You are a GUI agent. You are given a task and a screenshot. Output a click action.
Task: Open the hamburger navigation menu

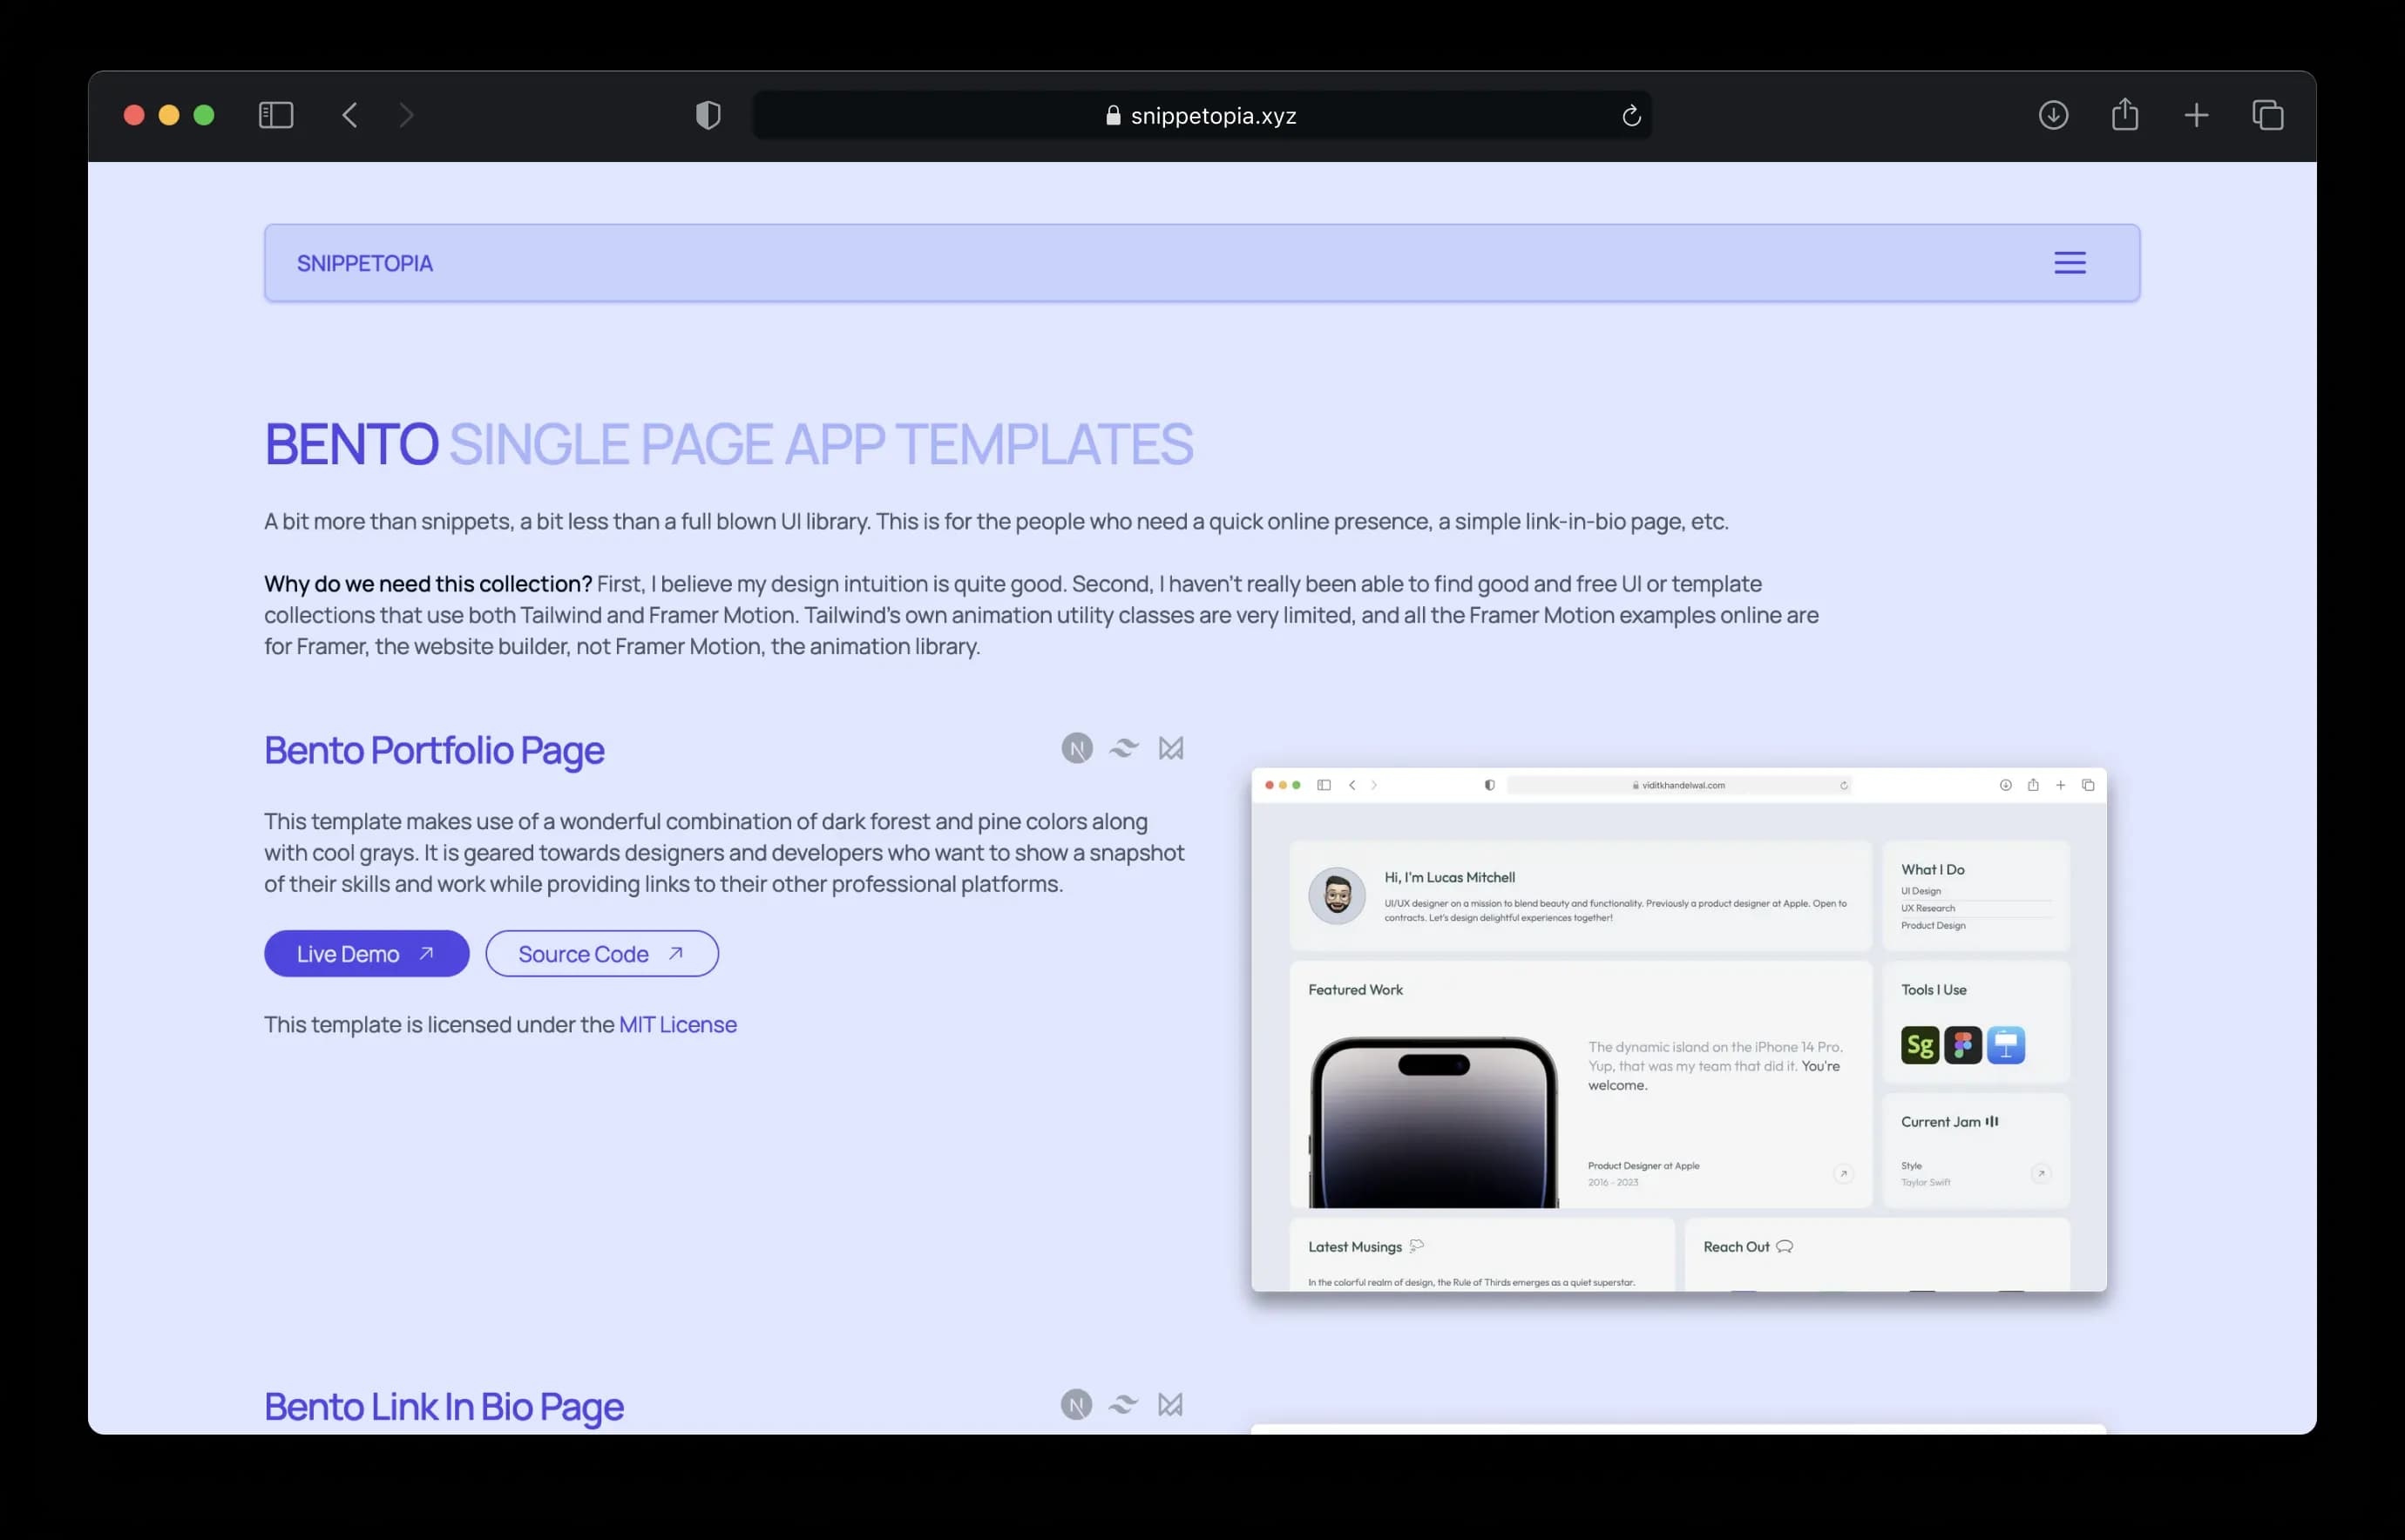pos(2070,262)
